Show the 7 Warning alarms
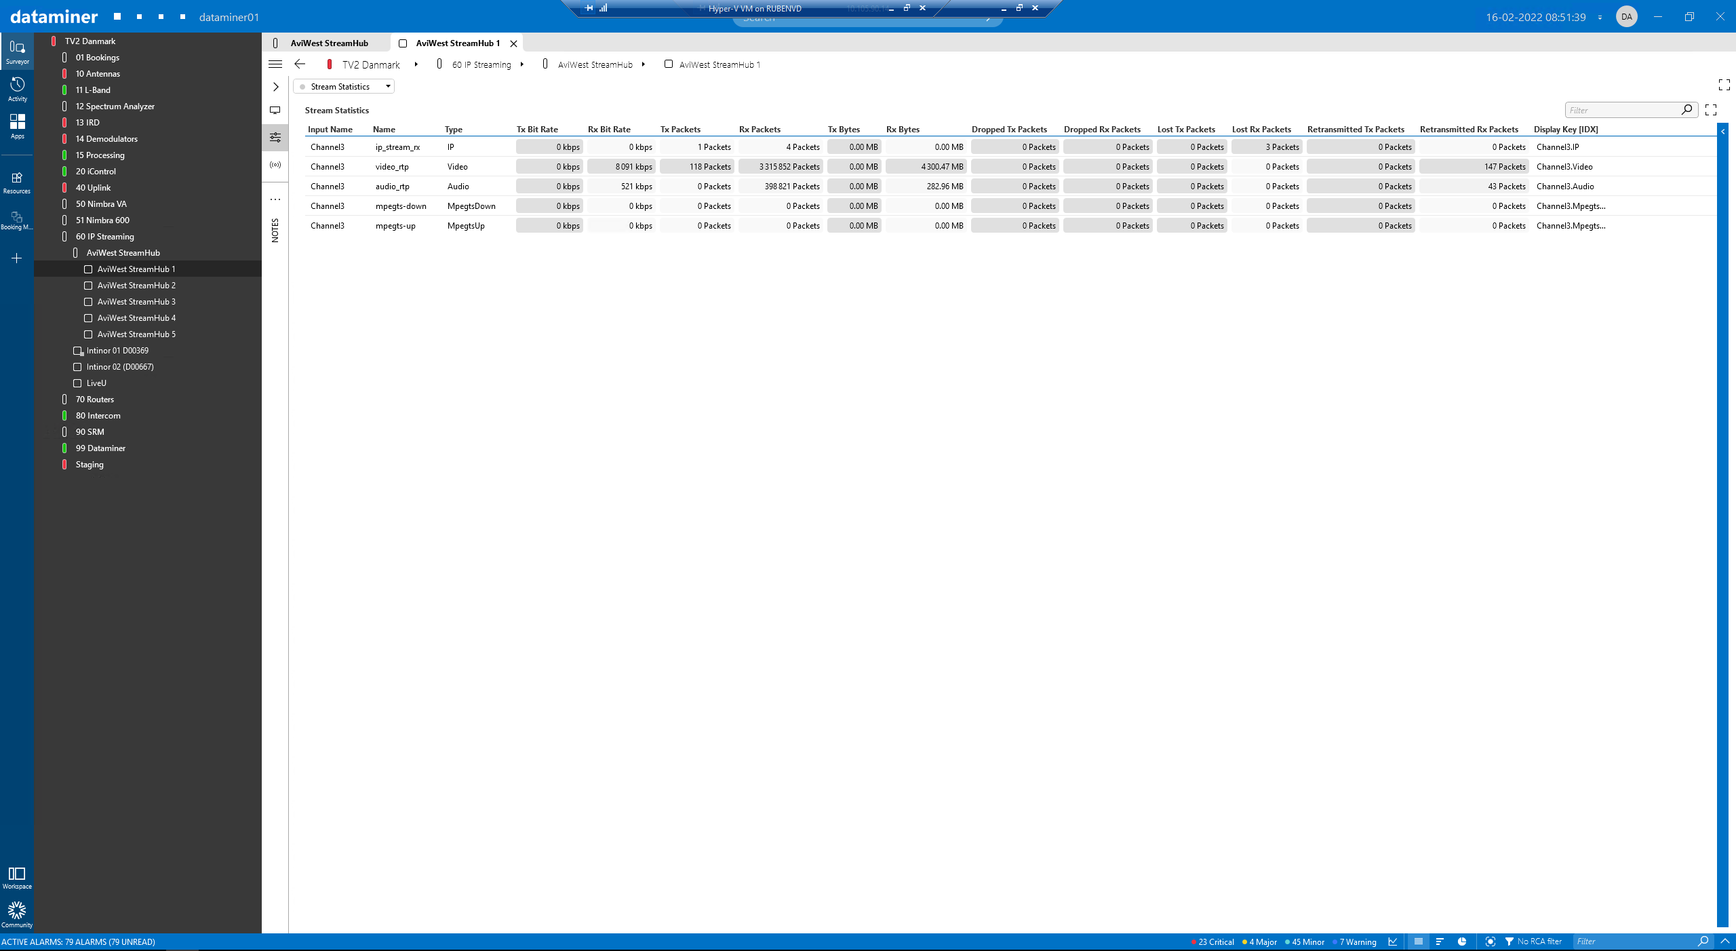The height and width of the screenshot is (951, 1736). pyautogui.click(x=1354, y=942)
